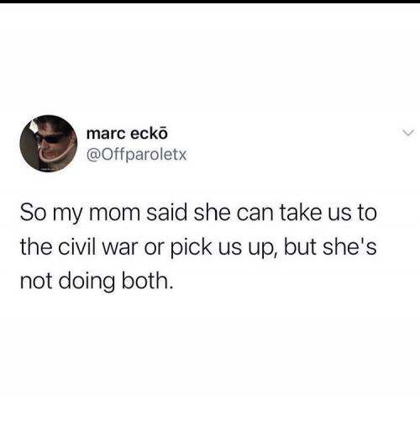Screen dimensions: 420x422
Task: Open the tweet by clicking its text
Action: click(x=198, y=246)
